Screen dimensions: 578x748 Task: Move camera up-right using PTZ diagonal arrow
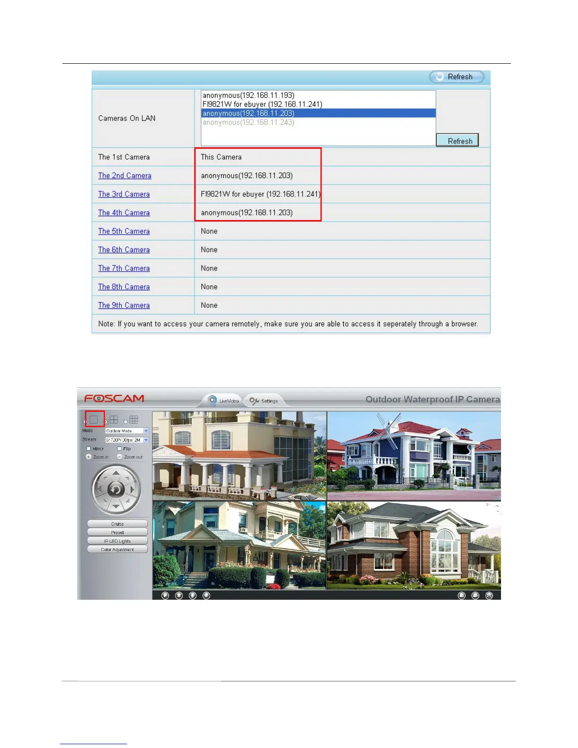point(127,478)
